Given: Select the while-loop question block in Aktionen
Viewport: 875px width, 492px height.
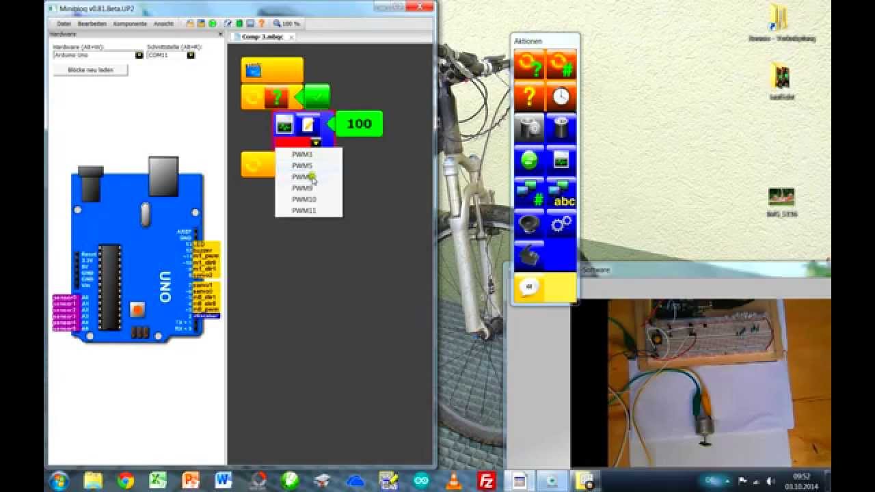Looking at the screenshot, I should [x=529, y=65].
